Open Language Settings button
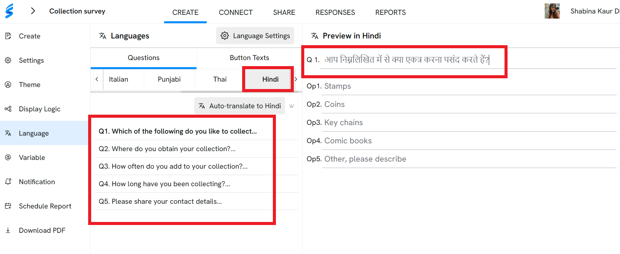620x254 pixels. [x=255, y=36]
